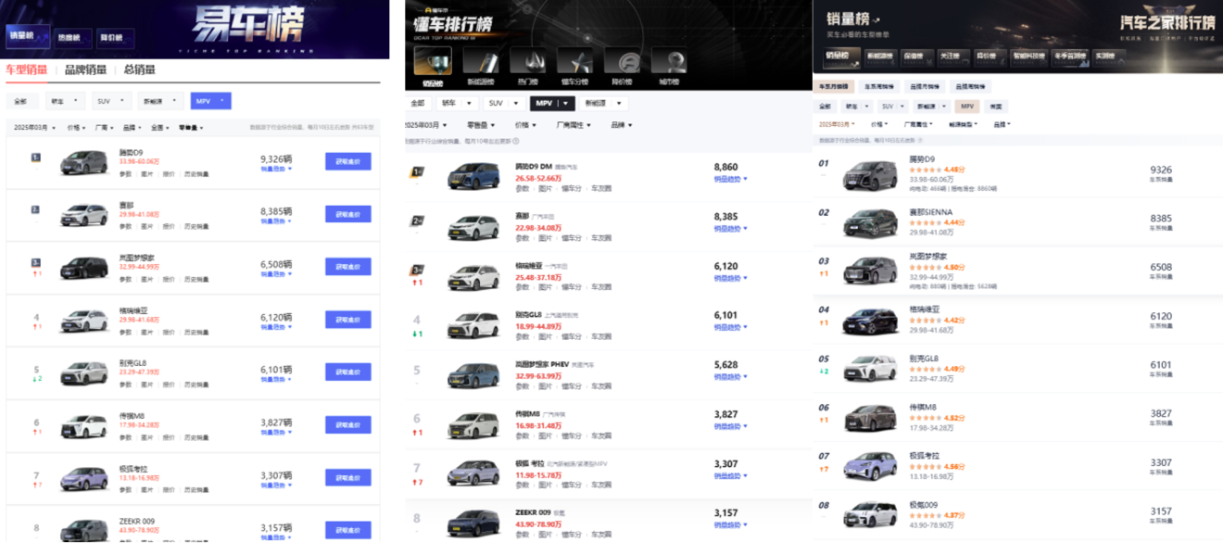Expand the 轿车 filter dropdown in 易车榜
The image size is (1223, 555).
65,101
